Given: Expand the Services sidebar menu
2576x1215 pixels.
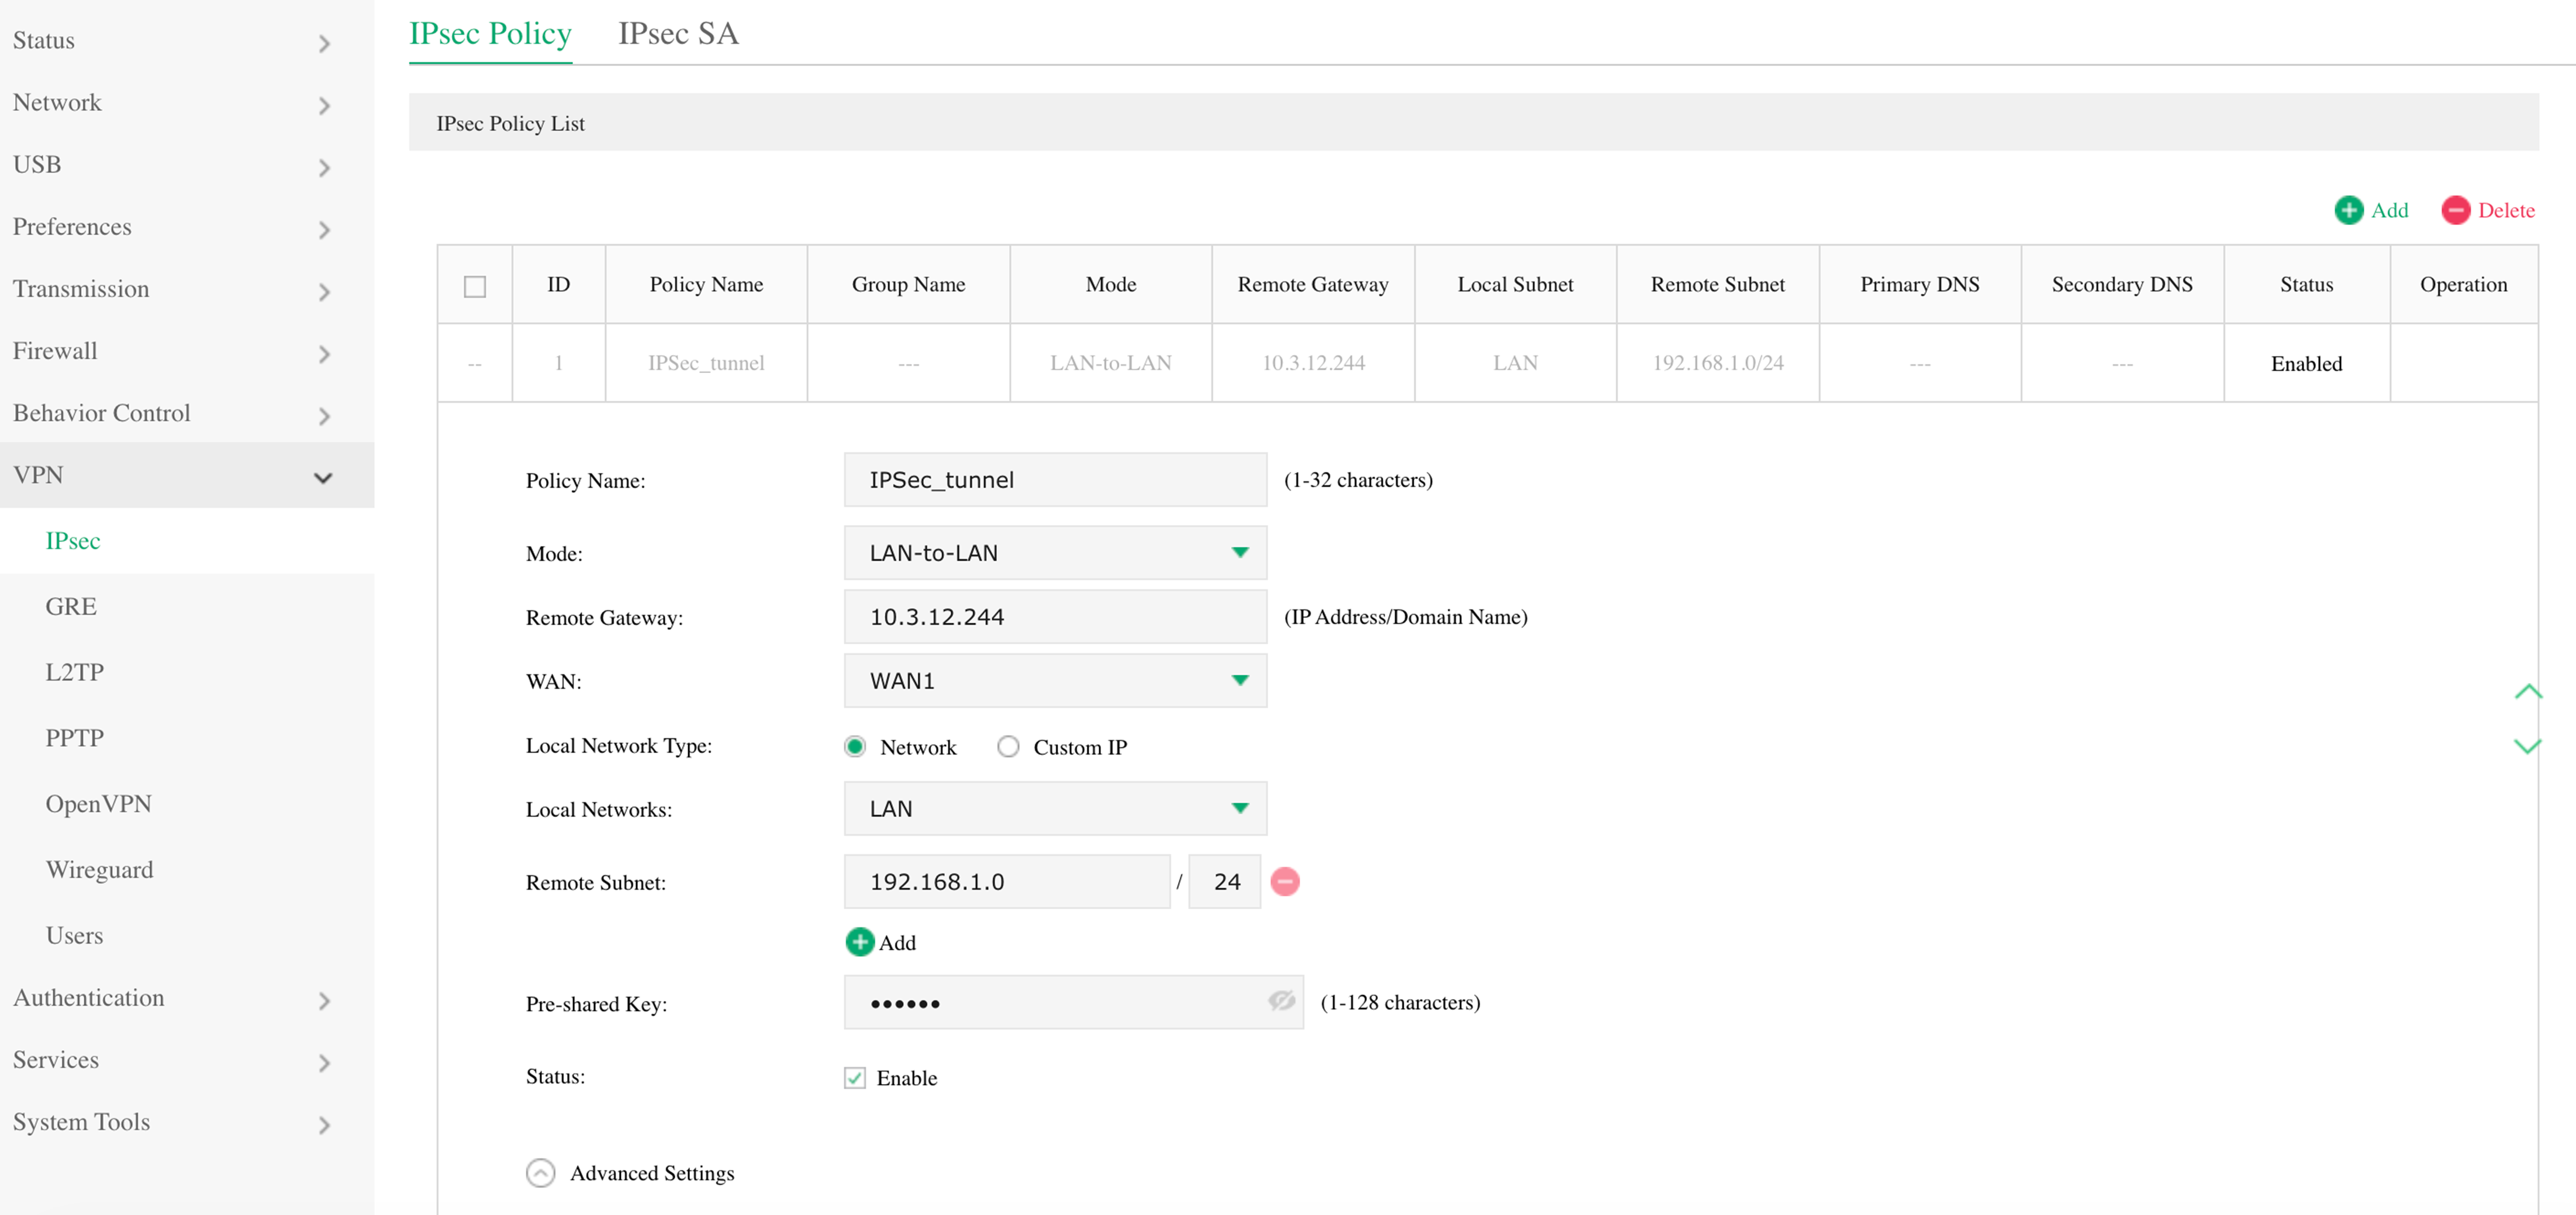Looking at the screenshot, I should [x=187, y=1060].
